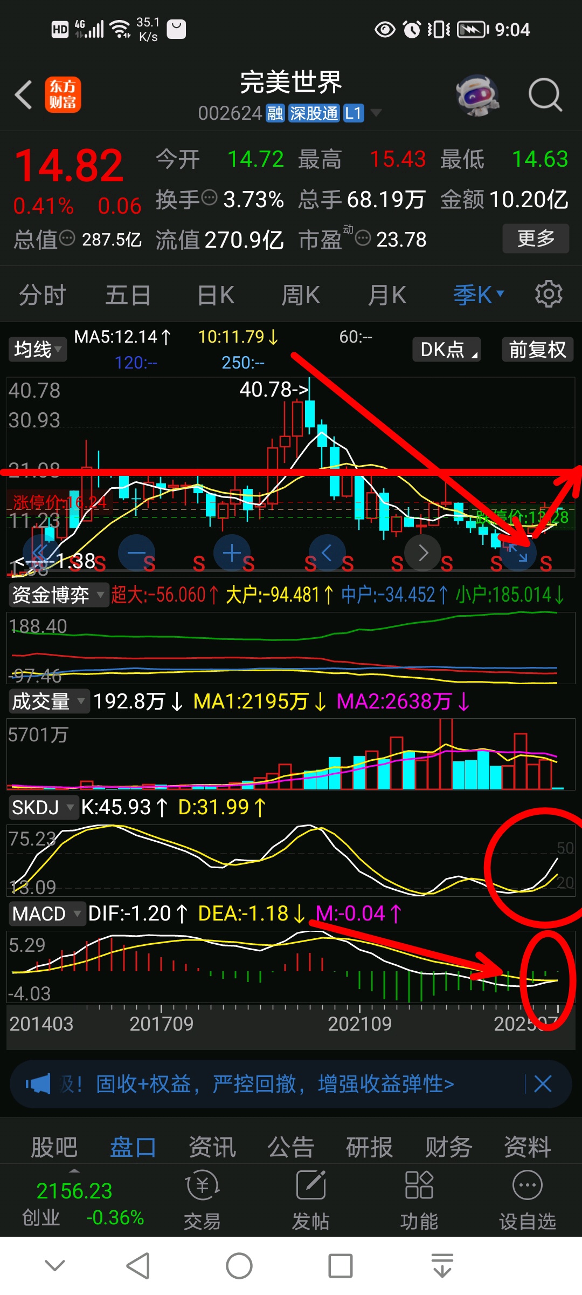Image resolution: width=582 pixels, height=1295 pixels.
Task: Tap the search magnifier icon
Action: (545, 95)
